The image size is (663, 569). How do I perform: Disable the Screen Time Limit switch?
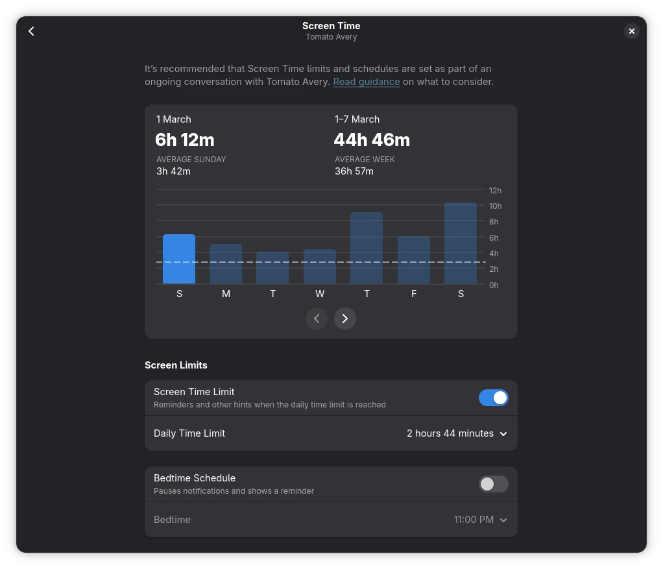(493, 398)
